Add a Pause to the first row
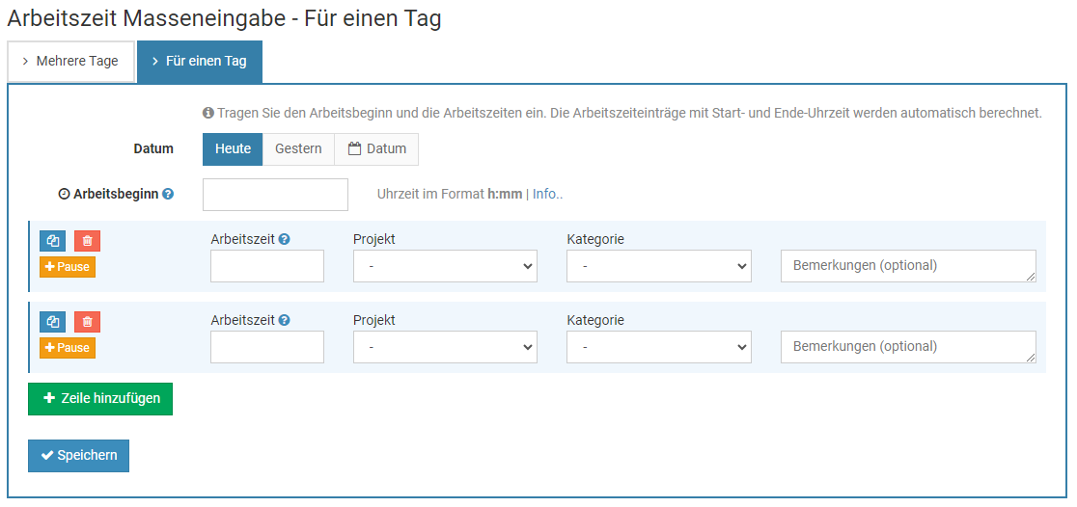The height and width of the screenshot is (507, 1077). pos(68,267)
